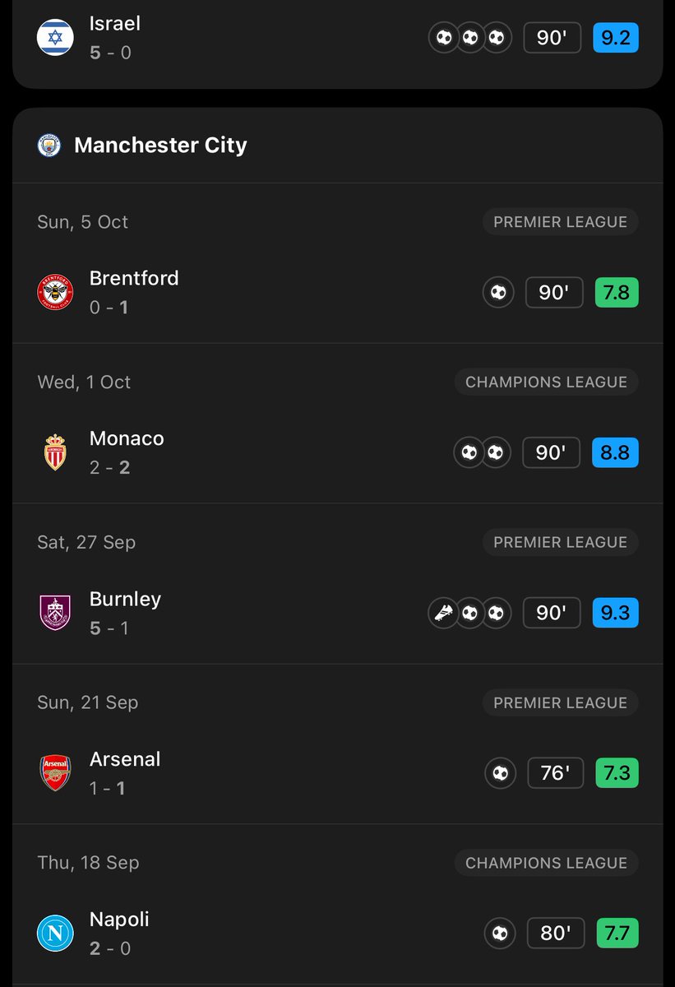
Task: Tap the Arsenal crest icon
Action: pyautogui.click(x=55, y=773)
